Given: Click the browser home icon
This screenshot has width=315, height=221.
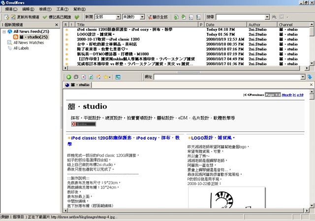Looking at the screenshot, I should (x=98, y=77).
